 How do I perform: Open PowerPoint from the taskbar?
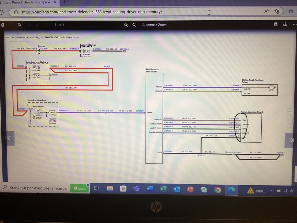pyautogui.click(x=190, y=189)
